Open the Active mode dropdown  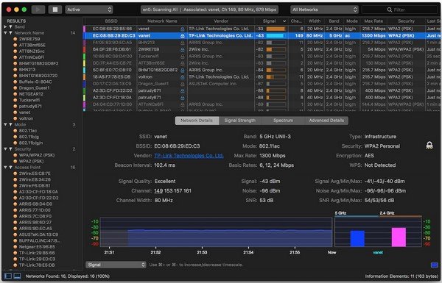[89, 10]
